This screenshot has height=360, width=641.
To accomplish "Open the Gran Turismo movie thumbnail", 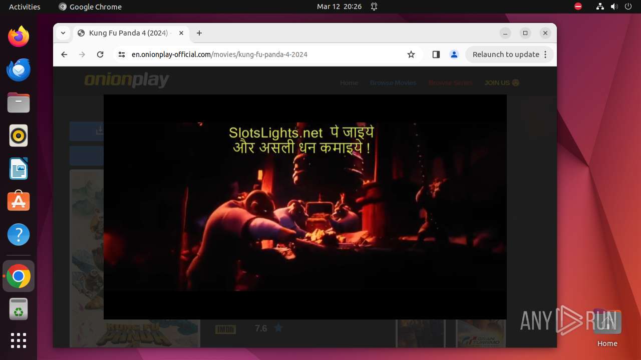I will pyautogui.click(x=481, y=333).
